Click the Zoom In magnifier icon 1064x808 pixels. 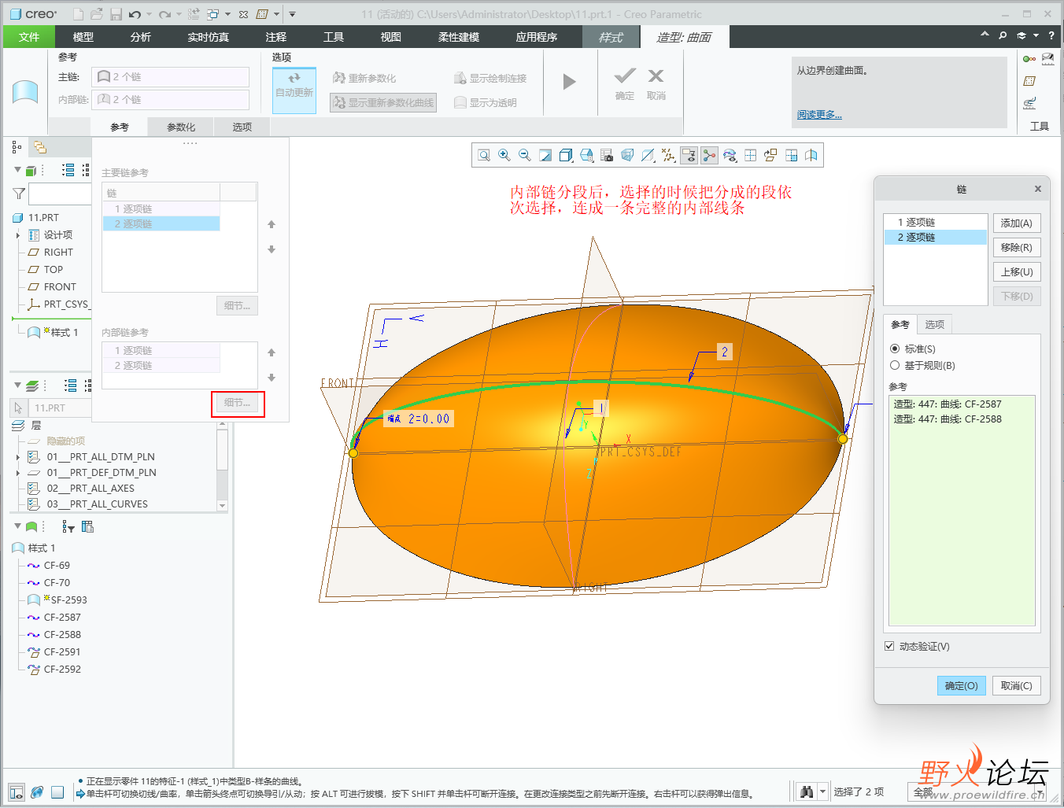click(504, 156)
